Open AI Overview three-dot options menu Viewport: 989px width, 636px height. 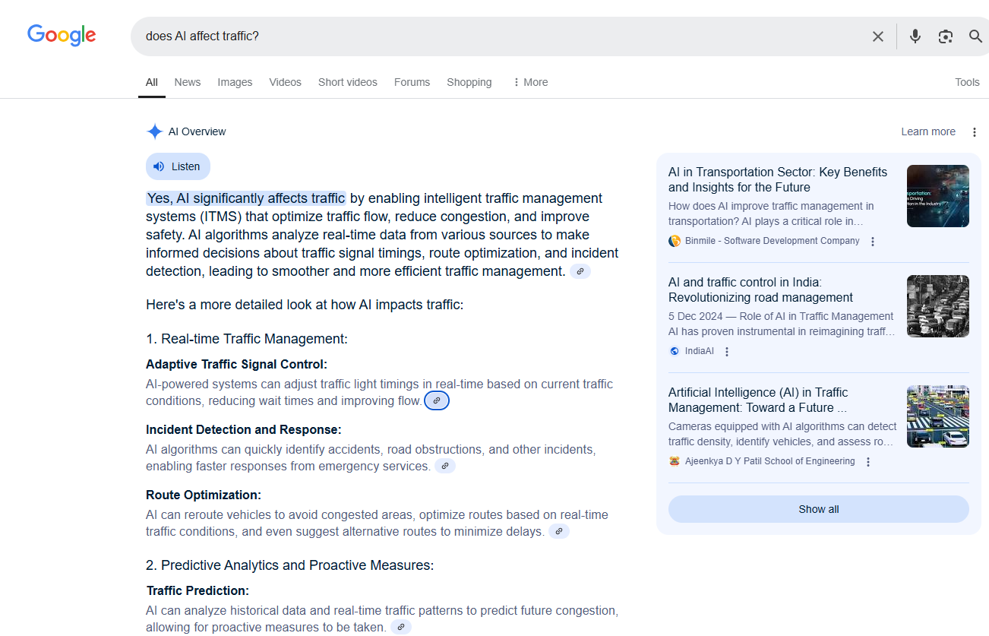tap(975, 132)
